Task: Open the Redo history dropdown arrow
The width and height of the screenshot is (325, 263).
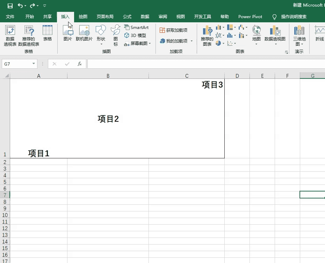Action: [x=37, y=6]
